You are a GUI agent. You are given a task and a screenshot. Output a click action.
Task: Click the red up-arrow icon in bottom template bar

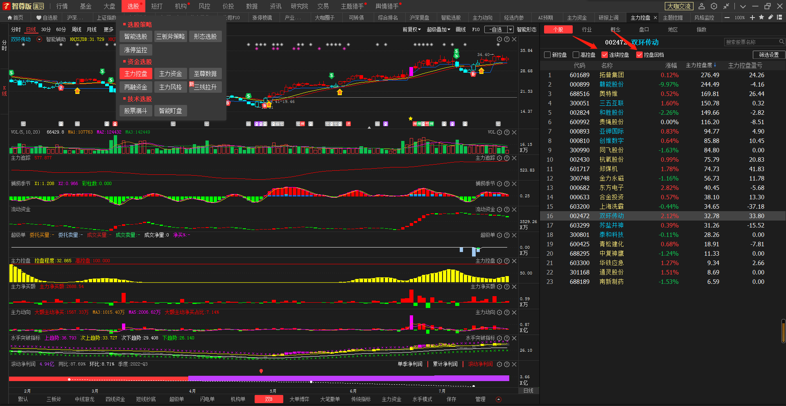(x=498, y=399)
